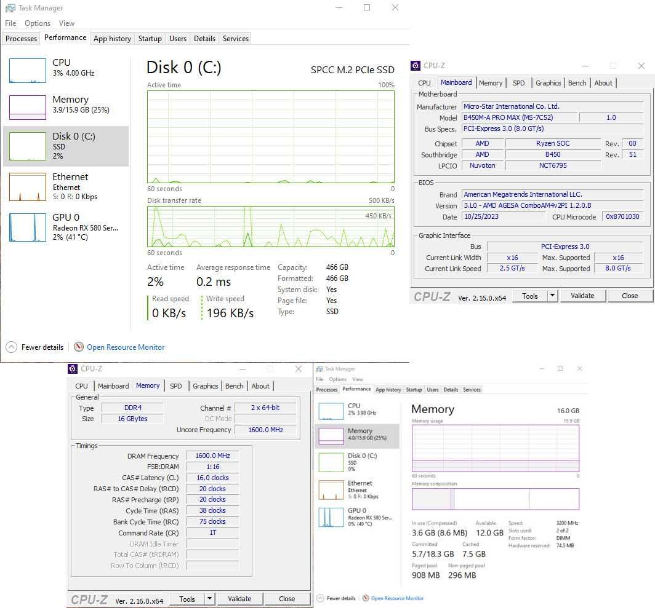Viewport: 655px width, 608px height.
Task: Click Resource Monitor icon in small Task Manager
Action: [366, 598]
